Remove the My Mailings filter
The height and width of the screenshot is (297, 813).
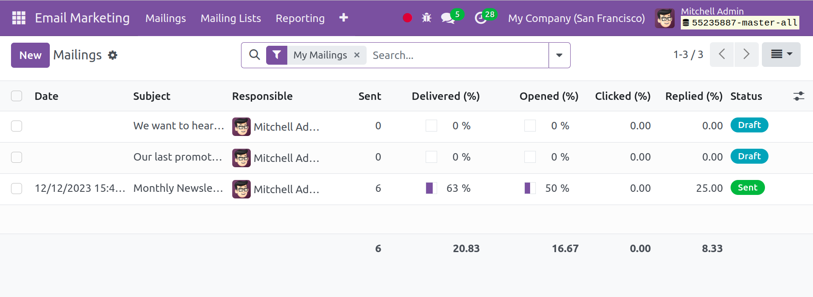[357, 55]
